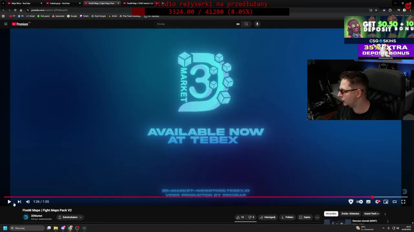The image size is (414, 232).
Task: Reload the page
Action: [15, 10]
